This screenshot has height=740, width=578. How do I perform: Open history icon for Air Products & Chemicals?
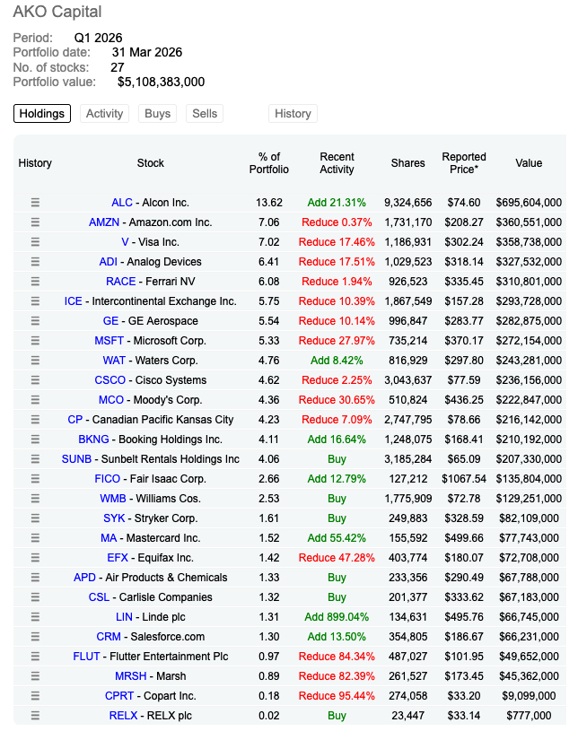point(35,578)
